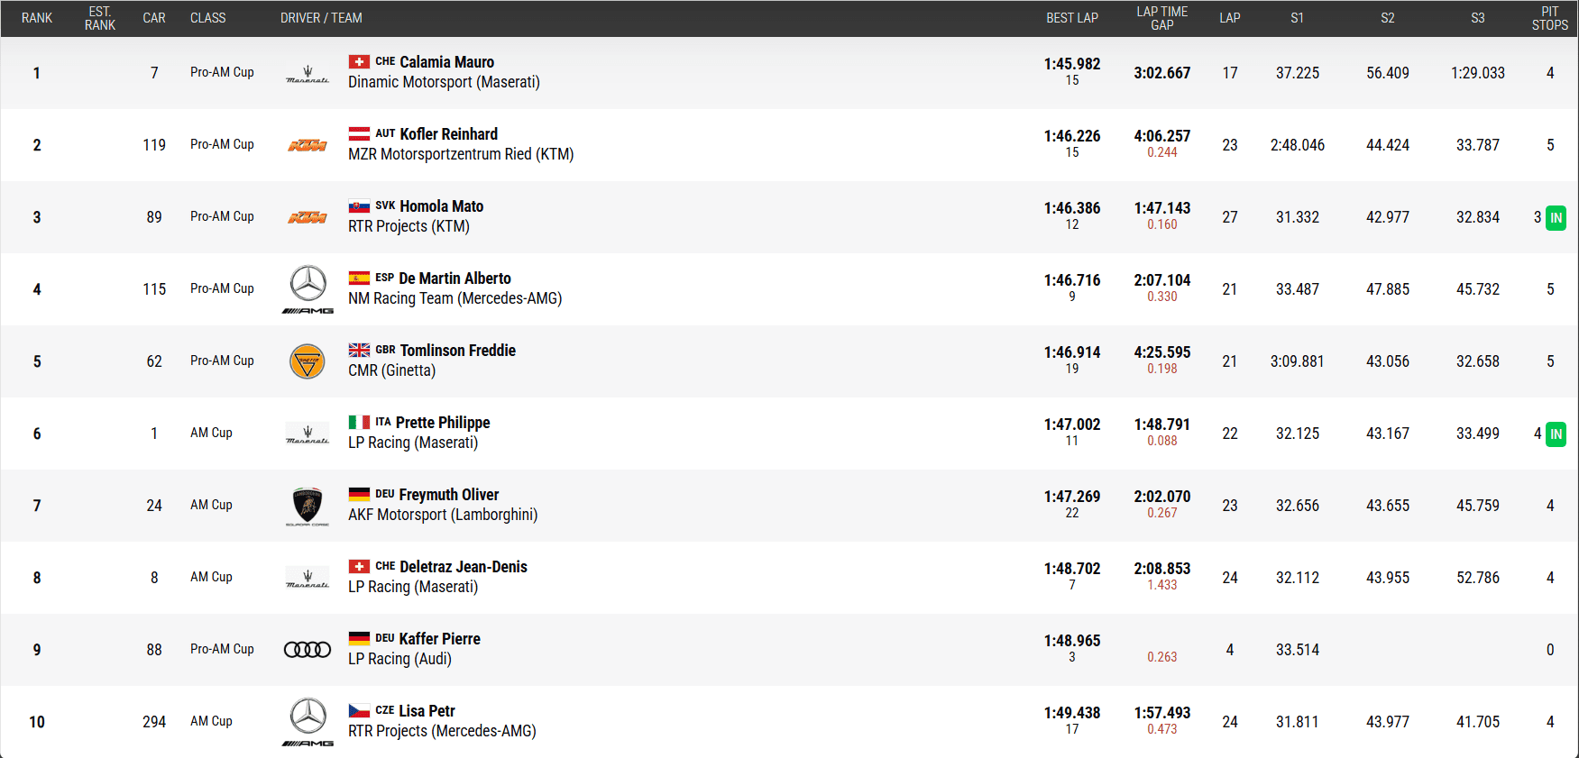The width and height of the screenshot is (1579, 758).
Task: Click the Maserati logo for car 7
Action: tap(308, 73)
